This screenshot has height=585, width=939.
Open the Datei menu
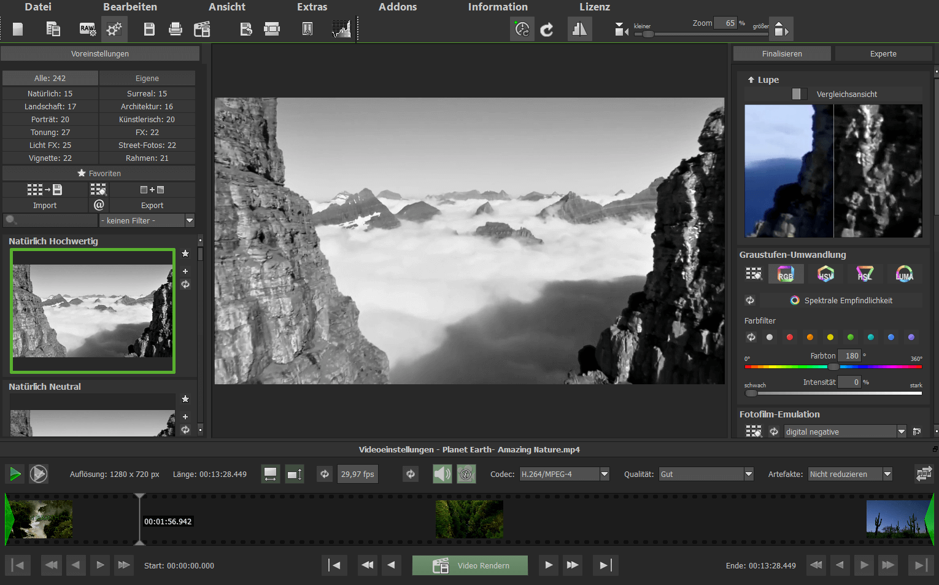point(38,7)
